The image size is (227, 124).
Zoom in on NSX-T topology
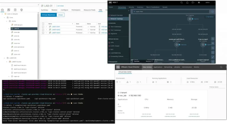pyautogui.click(x=213, y=44)
